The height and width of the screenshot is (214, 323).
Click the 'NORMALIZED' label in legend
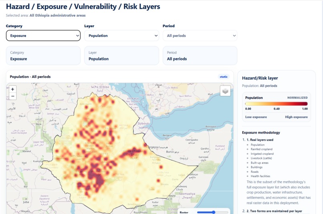click(x=297, y=98)
